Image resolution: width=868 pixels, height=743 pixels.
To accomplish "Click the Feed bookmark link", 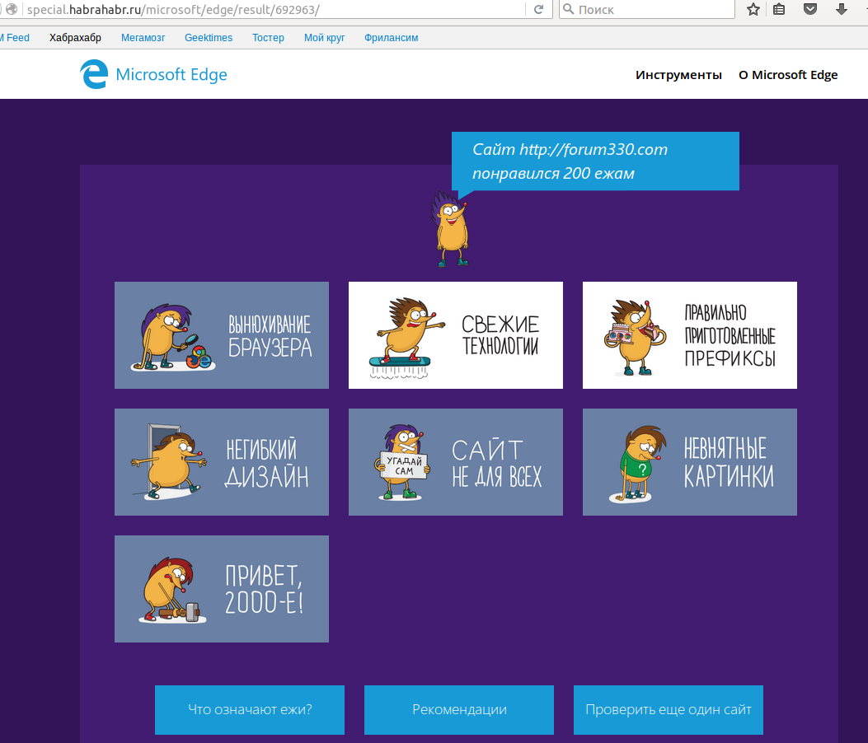I will pyautogui.click(x=16, y=38).
